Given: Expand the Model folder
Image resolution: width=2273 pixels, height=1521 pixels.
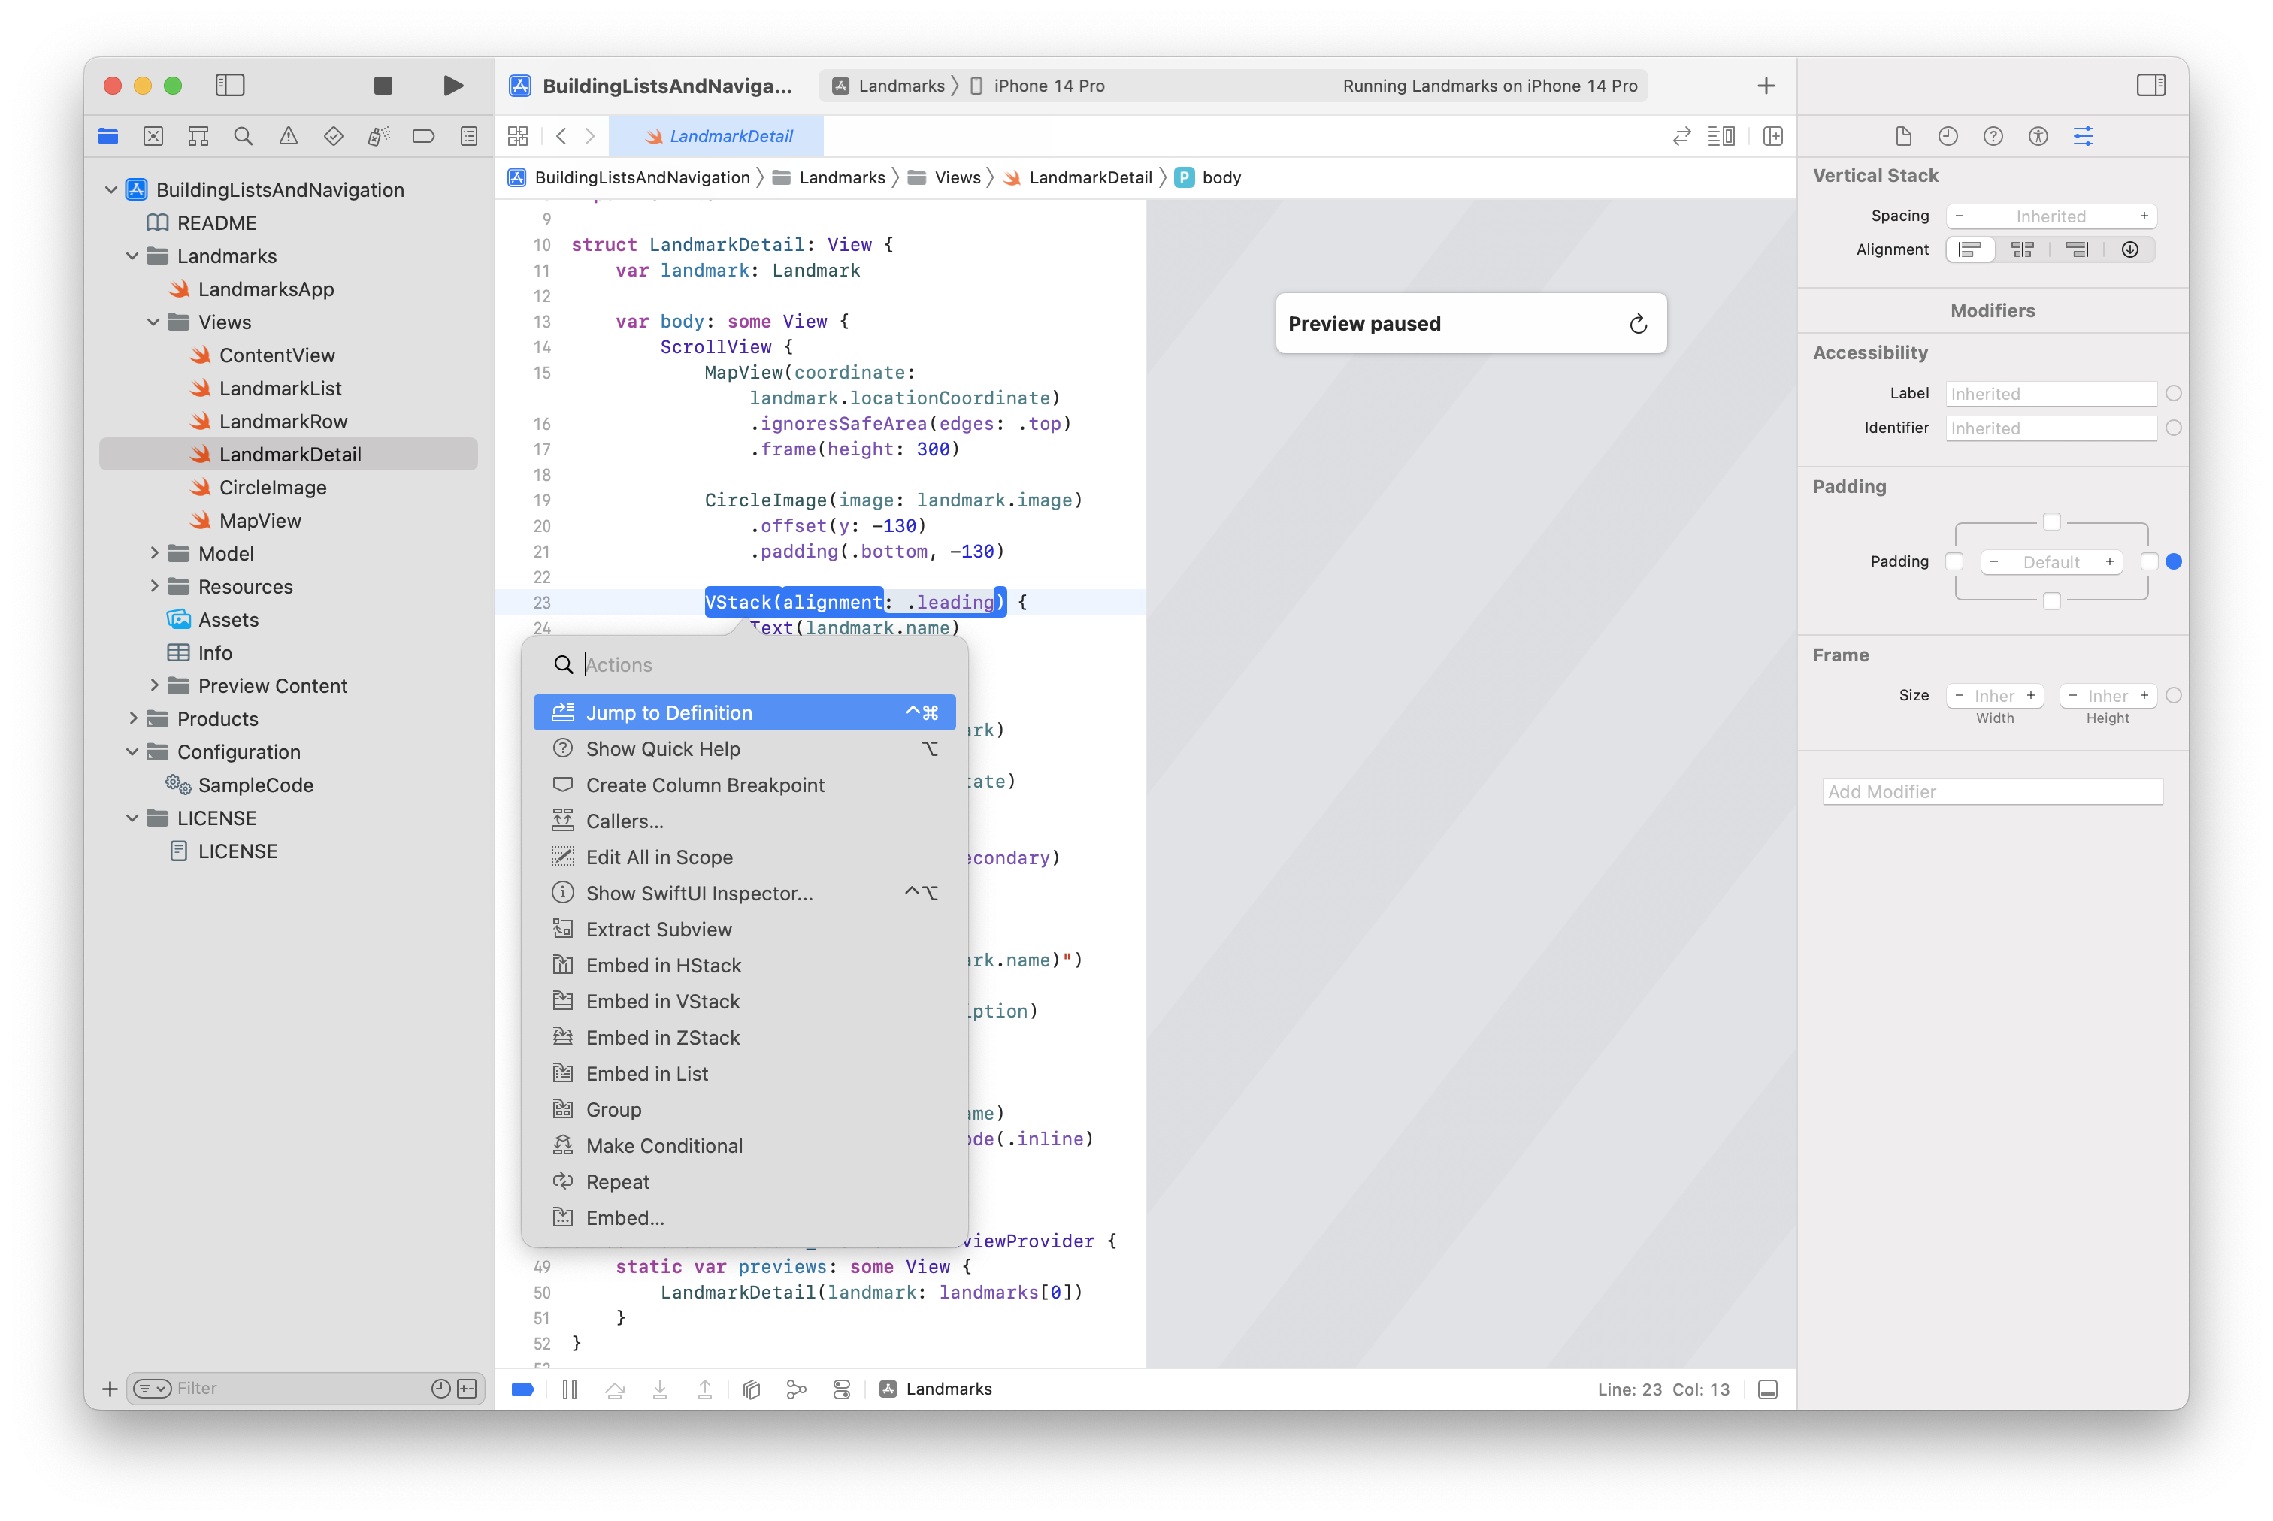Looking at the screenshot, I should [153, 553].
